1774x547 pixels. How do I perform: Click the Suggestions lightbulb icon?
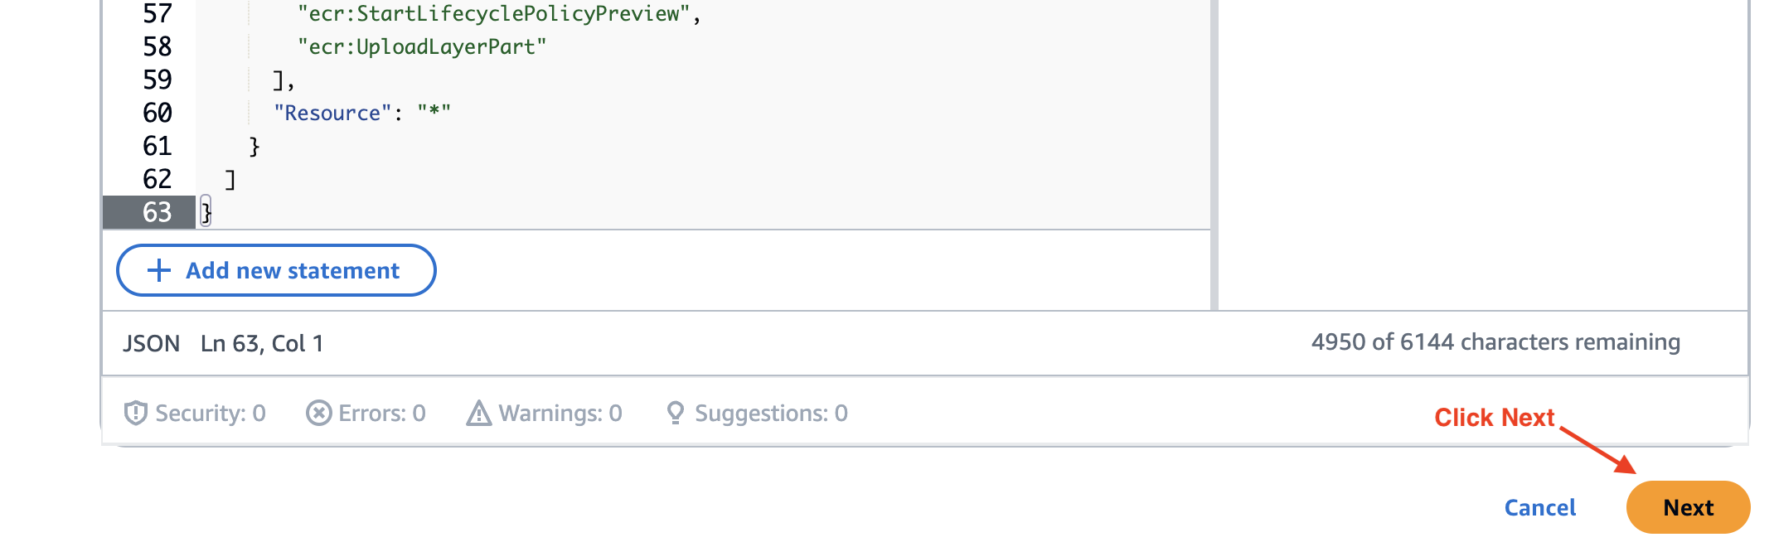coord(675,413)
